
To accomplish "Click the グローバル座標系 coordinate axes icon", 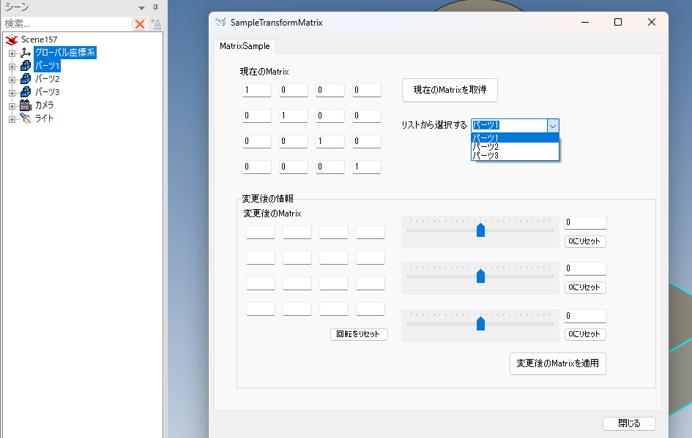I will [x=26, y=53].
